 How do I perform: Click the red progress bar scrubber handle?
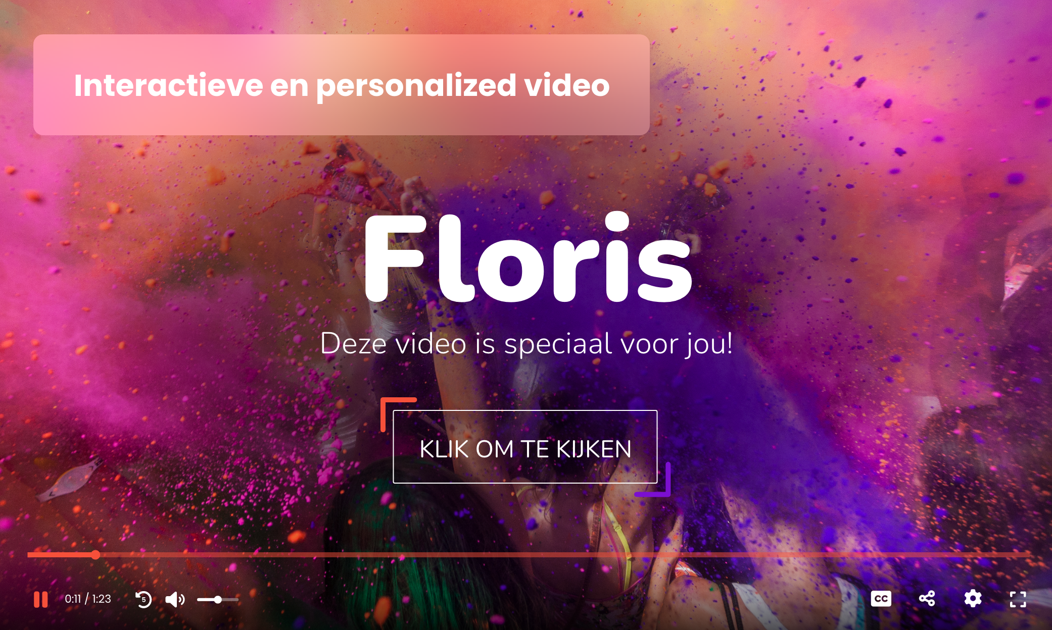click(x=95, y=555)
